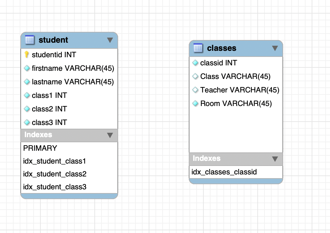The width and height of the screenshot is (330, 233).
Task: Click the column diamond icon next to firstname
Action: coord(27,68)
